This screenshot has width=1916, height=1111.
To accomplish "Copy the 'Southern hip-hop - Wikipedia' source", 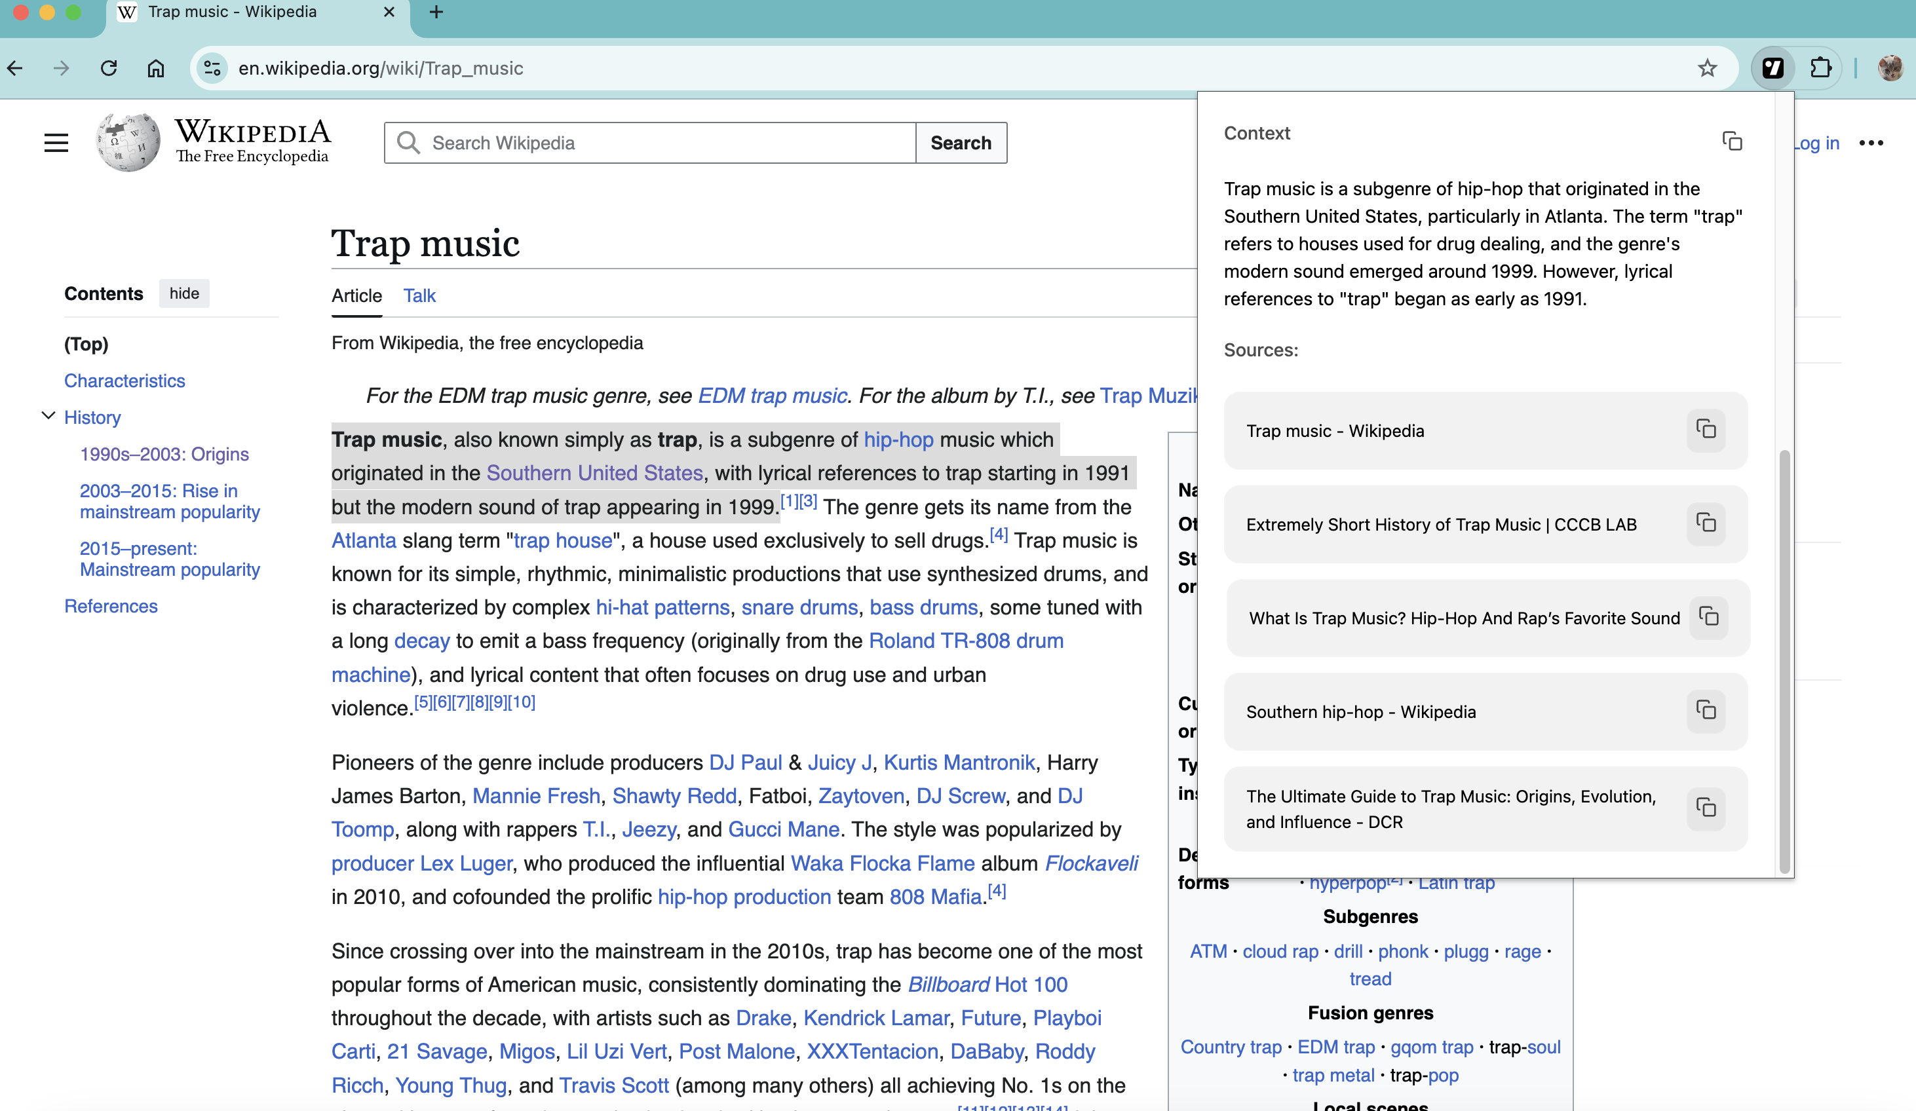I will [1706, 711].
